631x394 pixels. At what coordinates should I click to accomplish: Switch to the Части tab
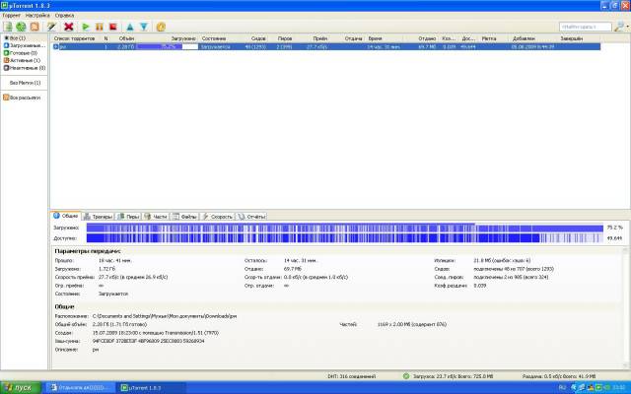click(x=156, y=217)
